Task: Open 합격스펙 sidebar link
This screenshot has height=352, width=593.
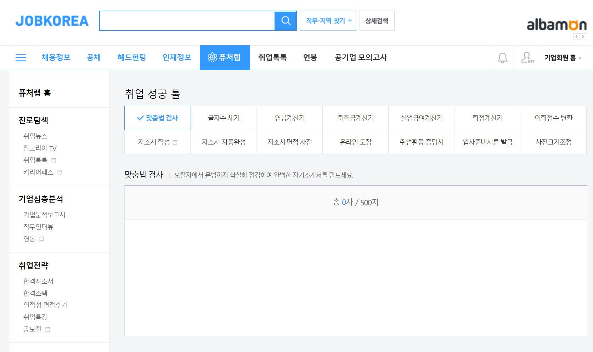Action: (35, 294)
